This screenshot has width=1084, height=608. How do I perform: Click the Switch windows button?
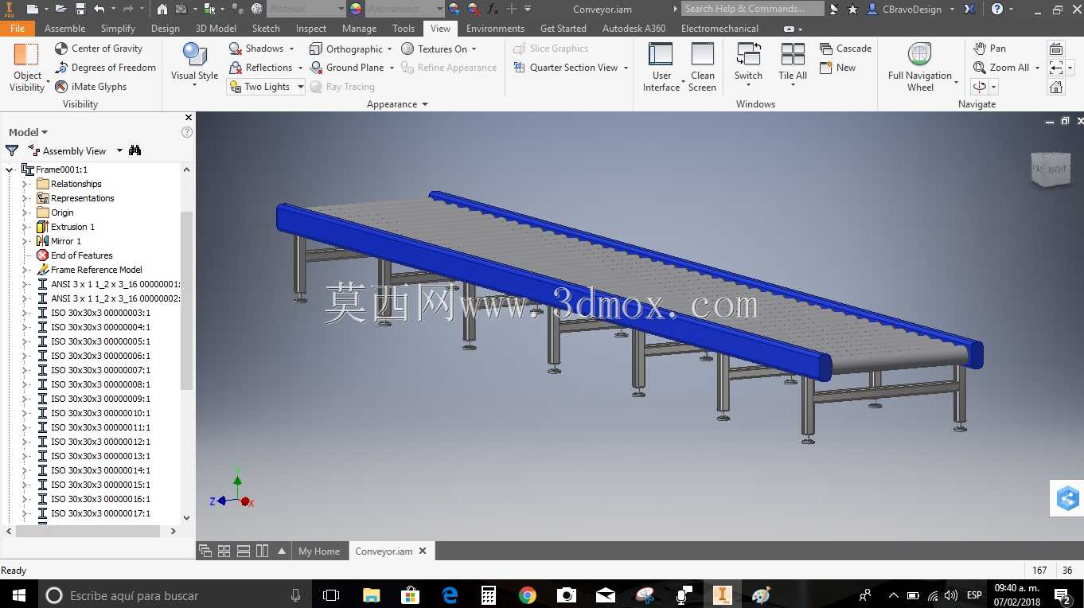pos(748,64)
